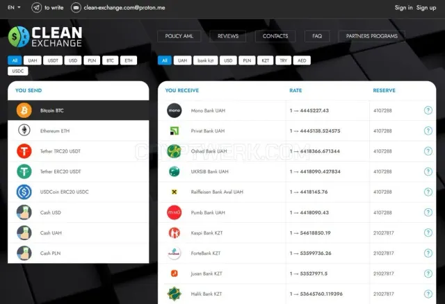Image resolution: width=445 pixels, height=304 pixels.
Task: Open the clean-exchange.com@proton.me email link
Action: coord(124,8)
